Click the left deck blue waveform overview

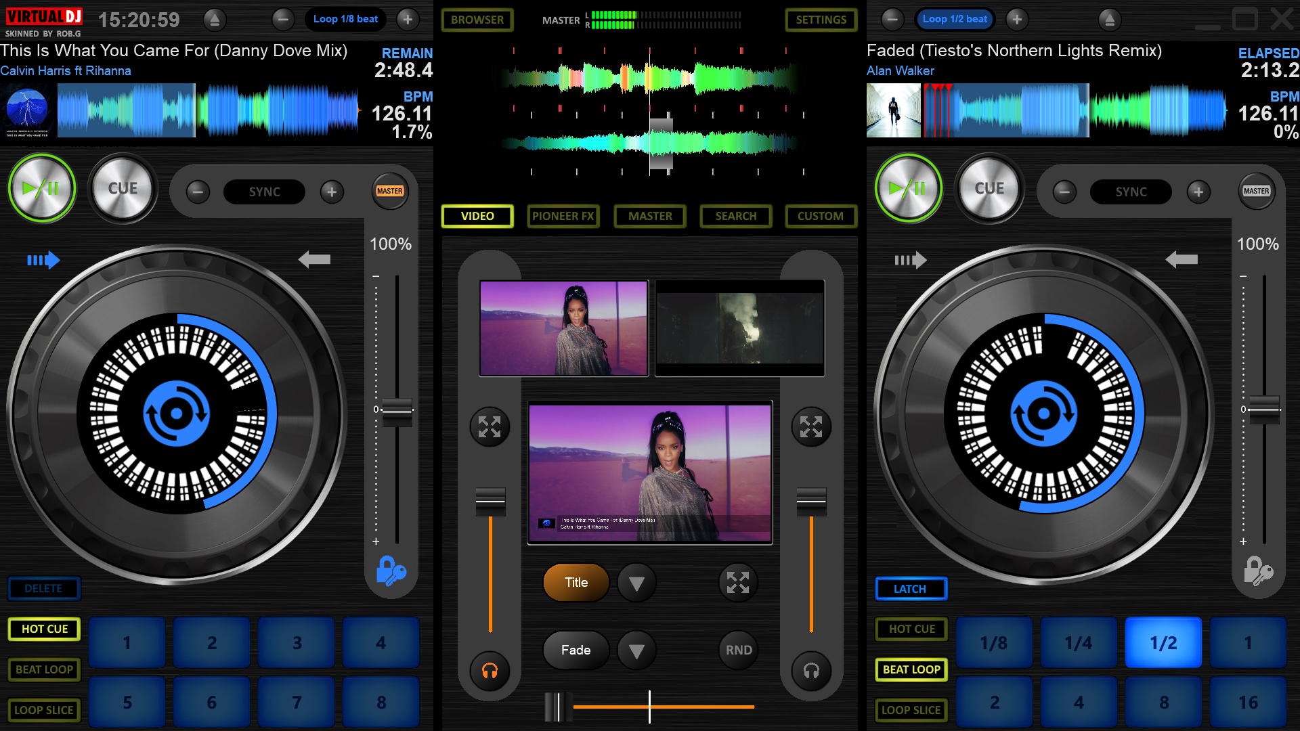click(x=208, y=110)
